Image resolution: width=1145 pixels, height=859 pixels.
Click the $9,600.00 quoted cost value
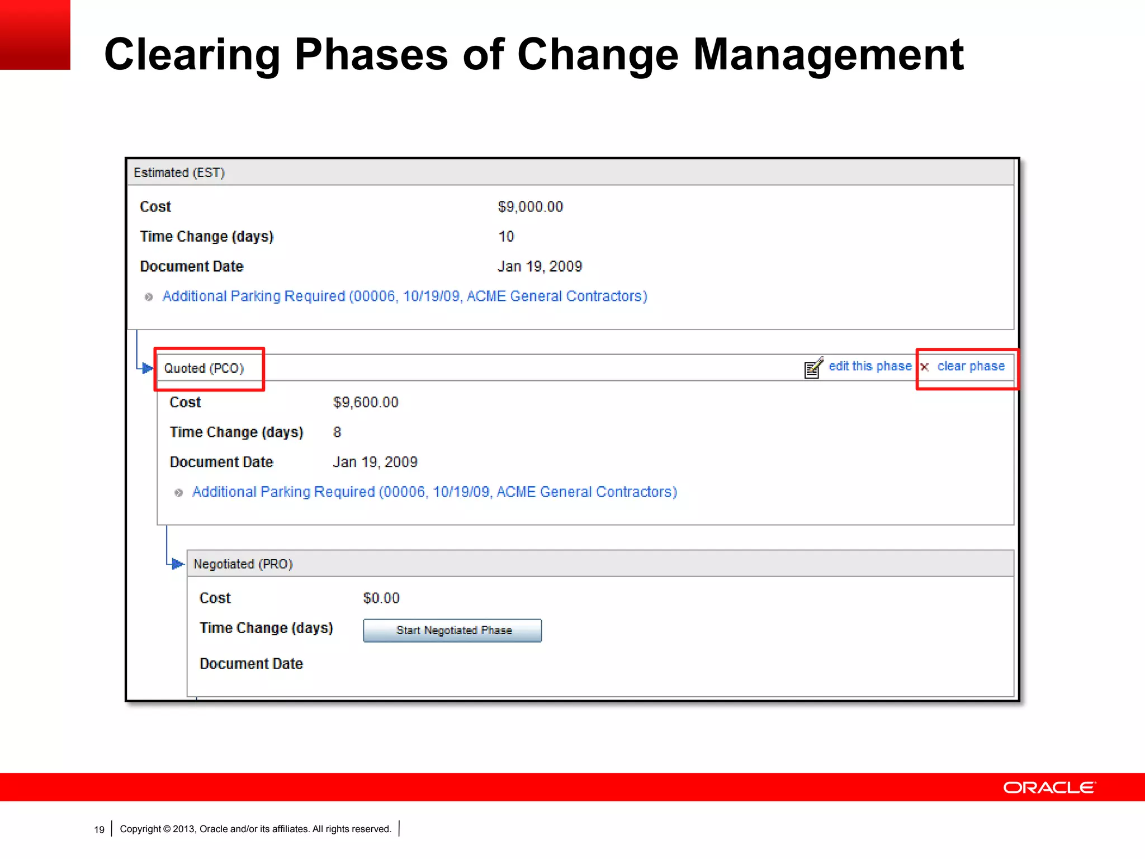[366, 403]
